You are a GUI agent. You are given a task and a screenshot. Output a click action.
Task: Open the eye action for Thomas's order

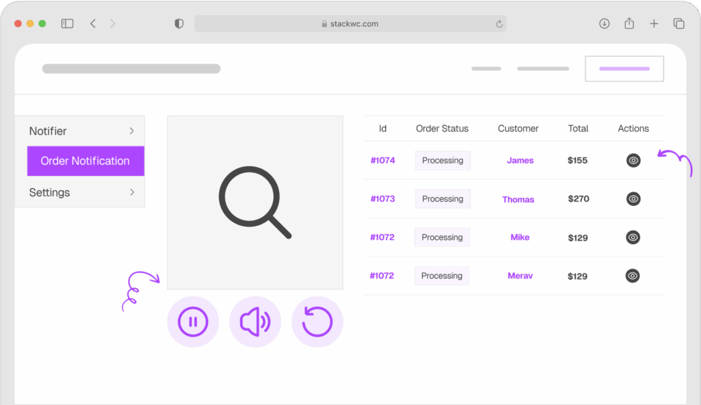click(633, 198)
